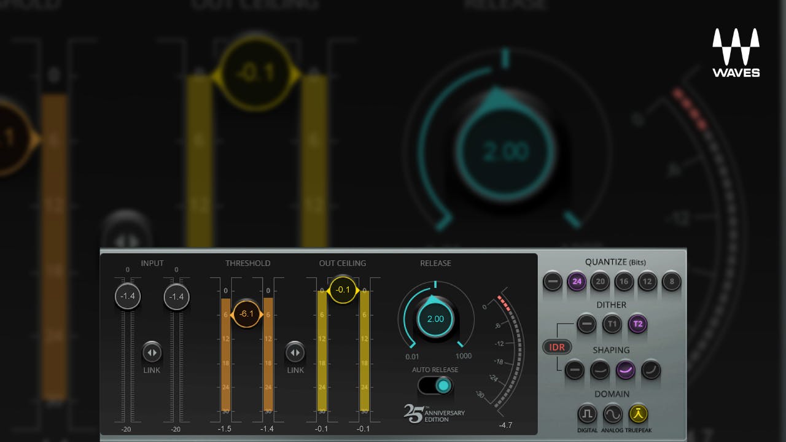Click the SHAPING section heading
The image size is (786, 442).
tap(611, 350)
